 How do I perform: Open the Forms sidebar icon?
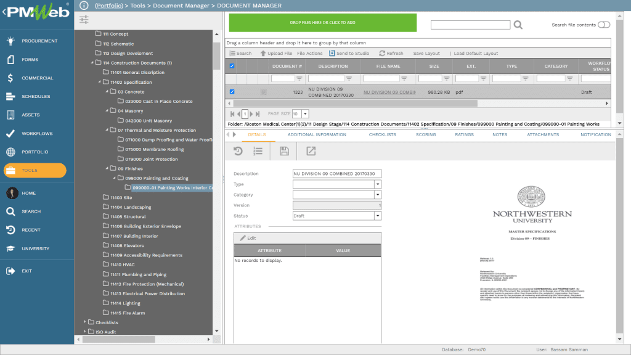[x=10, y=59]
